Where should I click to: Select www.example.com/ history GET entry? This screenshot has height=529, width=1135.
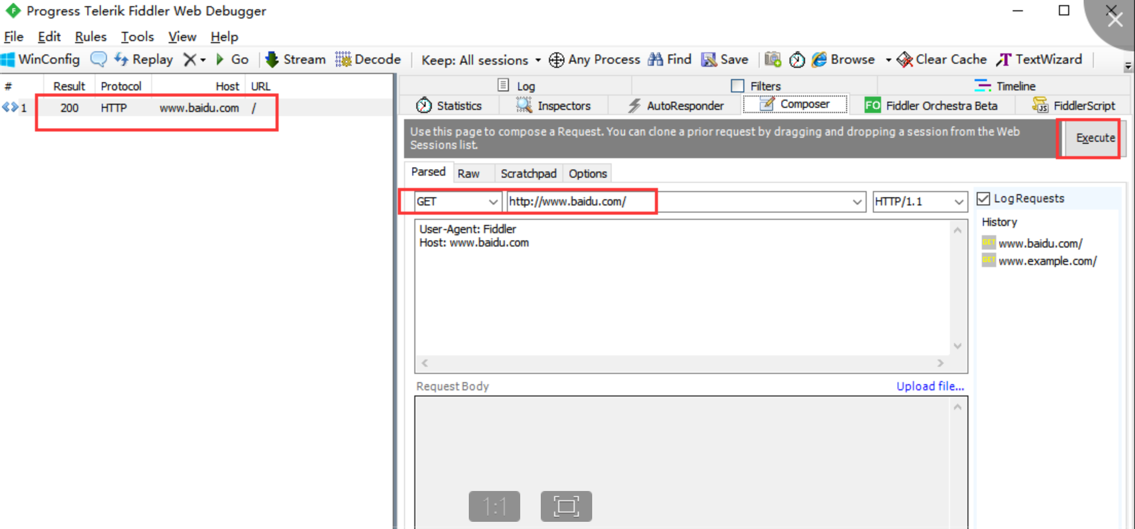pyautogui.click(x=1039, y=261)
